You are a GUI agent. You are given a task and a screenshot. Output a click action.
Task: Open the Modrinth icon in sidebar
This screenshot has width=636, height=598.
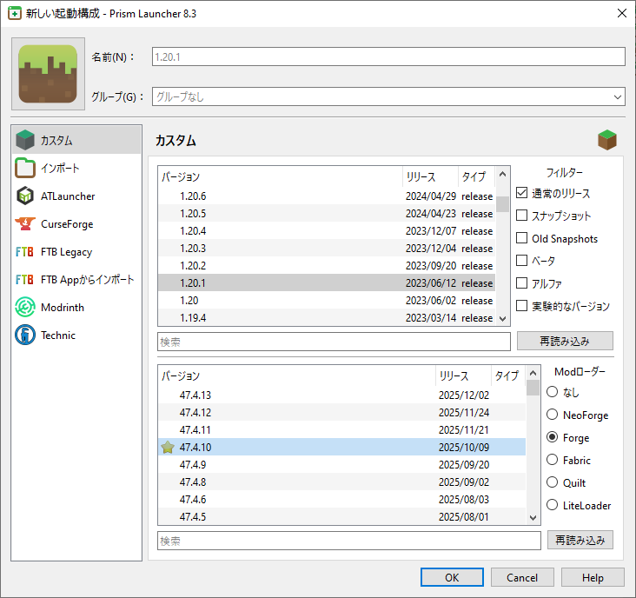click(x=26, y=307)
